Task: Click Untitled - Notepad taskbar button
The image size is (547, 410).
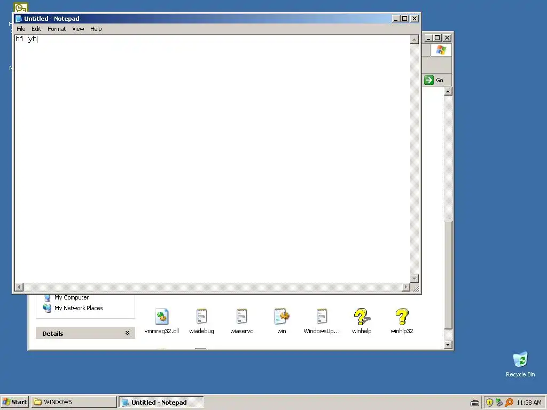Action: coord(161,403)
